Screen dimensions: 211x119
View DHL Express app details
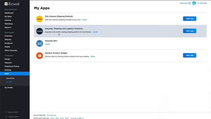tap(84, 20)
